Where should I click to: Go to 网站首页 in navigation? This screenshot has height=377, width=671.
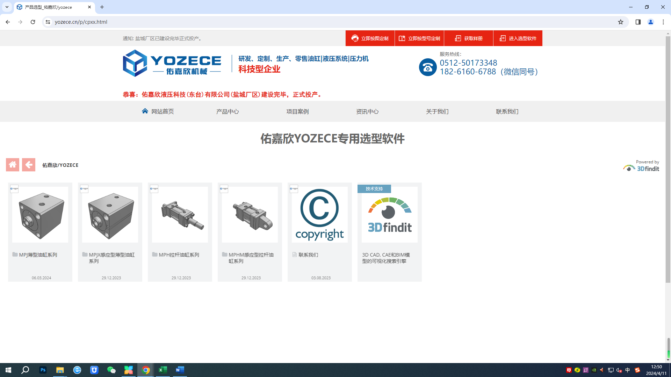(x=158, y=111)
